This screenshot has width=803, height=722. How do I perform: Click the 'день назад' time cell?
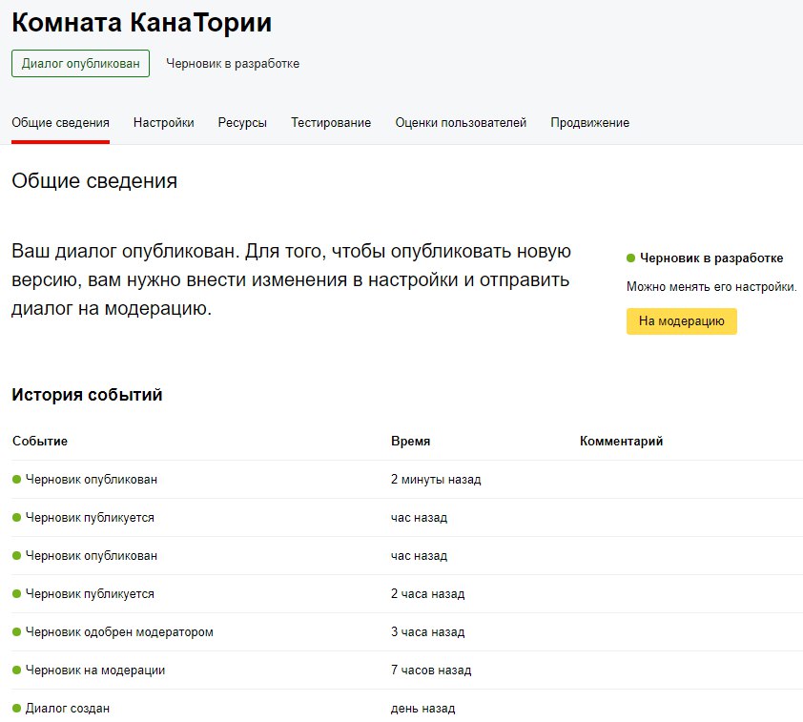pyautogui.click(x=422, y=709)
